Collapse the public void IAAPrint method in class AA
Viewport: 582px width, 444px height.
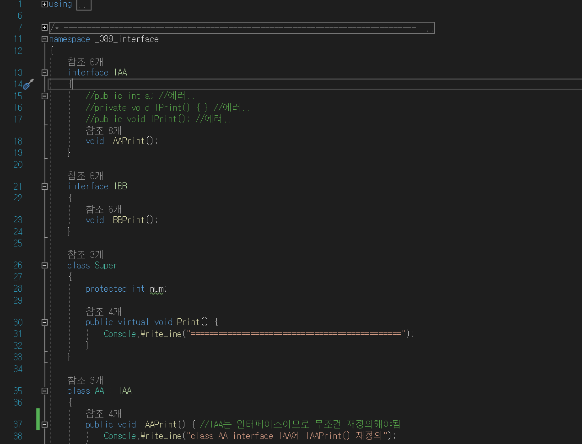44,425
